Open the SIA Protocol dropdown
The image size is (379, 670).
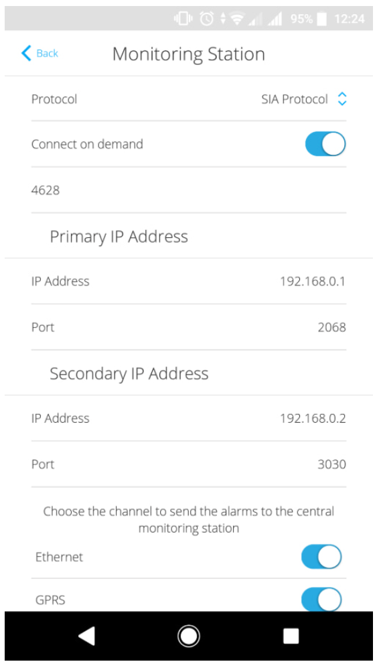pyautogui.click(x=304, y=99)
